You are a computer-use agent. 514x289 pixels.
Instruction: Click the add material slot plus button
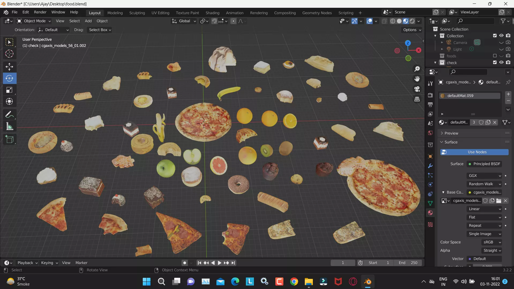(508, 94)
